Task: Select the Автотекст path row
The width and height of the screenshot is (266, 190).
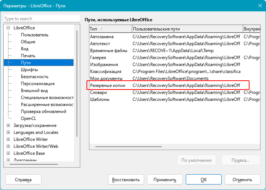Action: [x=175, y=44]
